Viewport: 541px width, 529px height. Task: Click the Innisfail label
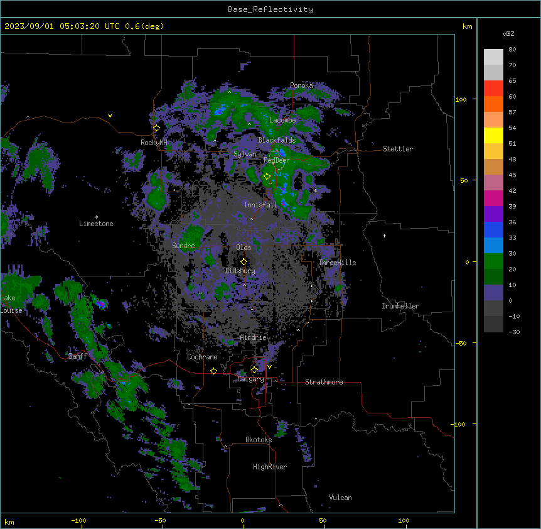pos(260,205)
